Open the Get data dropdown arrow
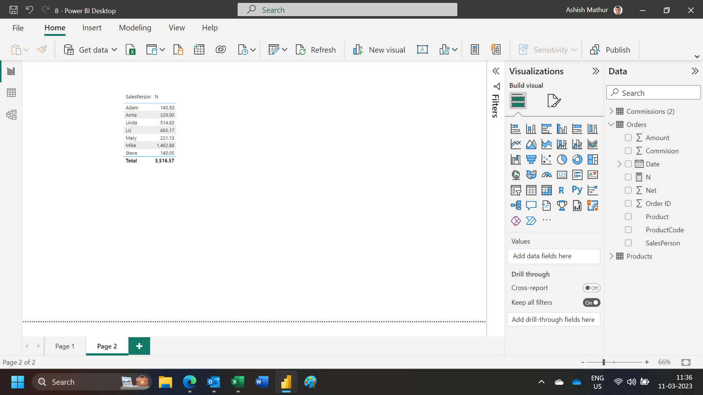This screenshot has height=395, width=703. coord(114,50)
